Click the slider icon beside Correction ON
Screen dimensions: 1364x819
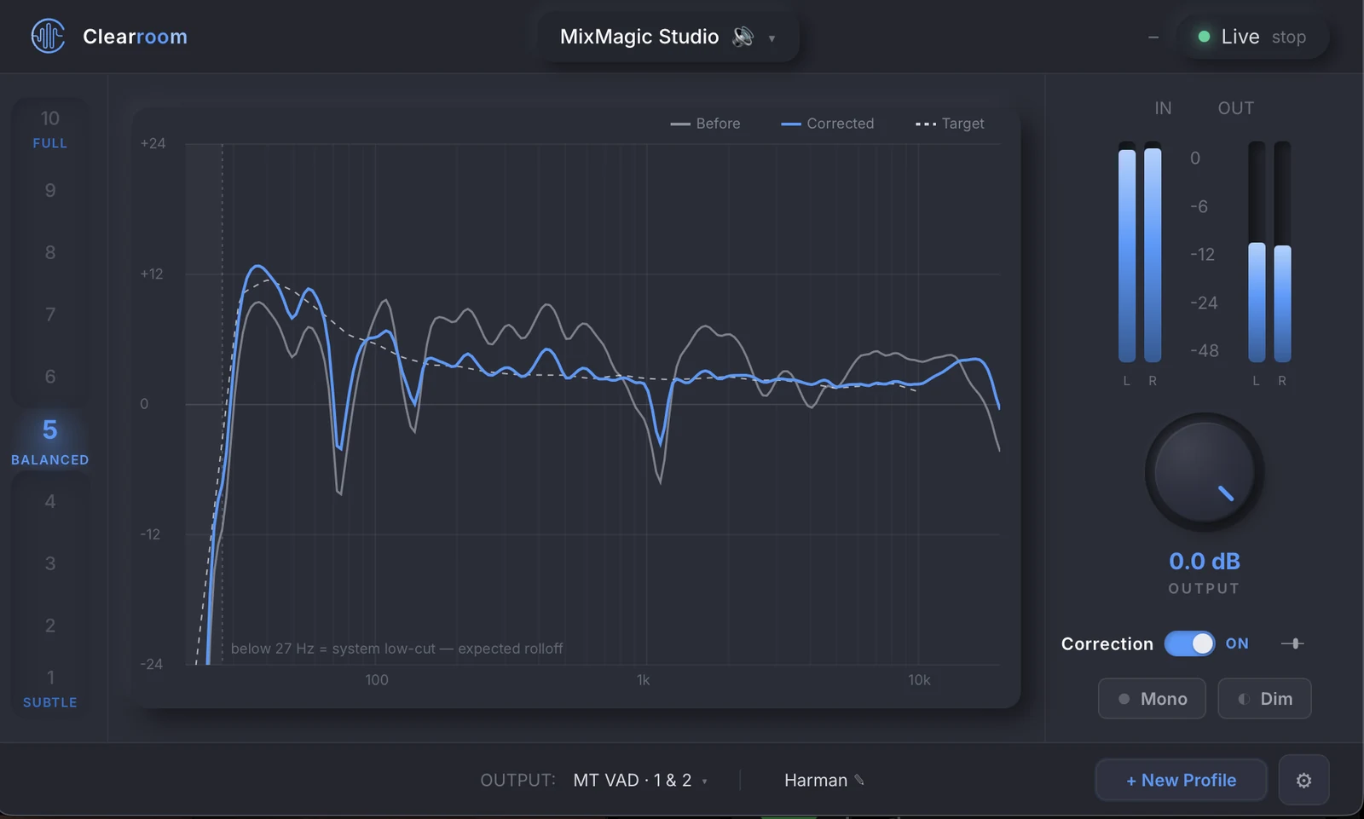(1292, 643)
